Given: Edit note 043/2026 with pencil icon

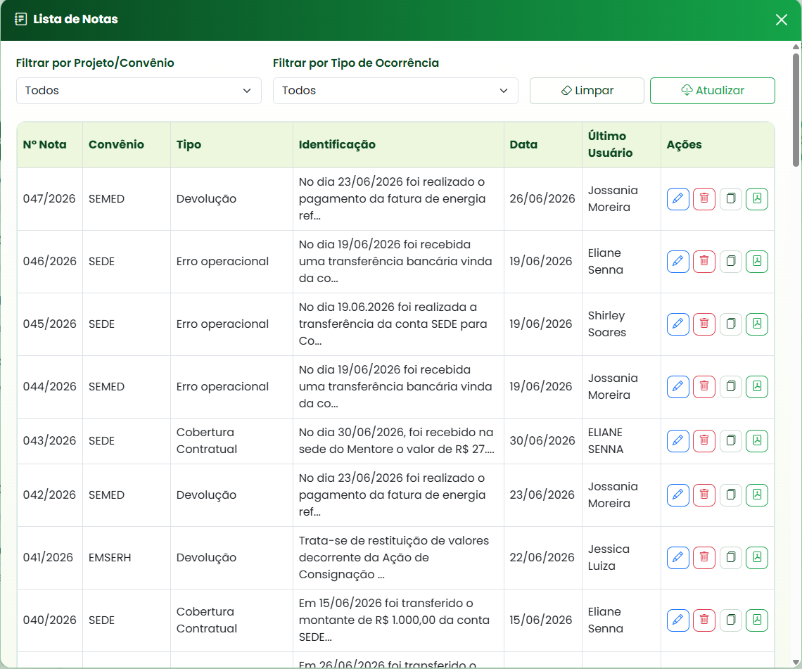Looking at the screenshot, I should pyautogui.click(x=677, y=441).
